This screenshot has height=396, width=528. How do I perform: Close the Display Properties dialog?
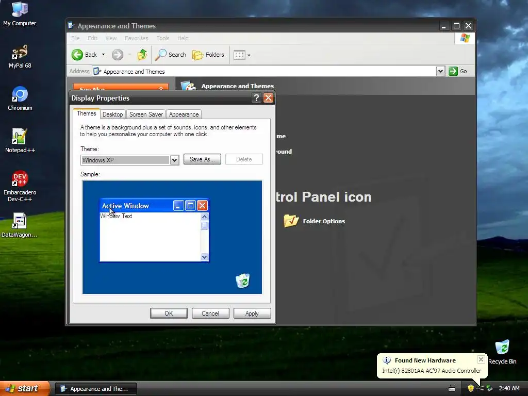[x=268, y=98]
